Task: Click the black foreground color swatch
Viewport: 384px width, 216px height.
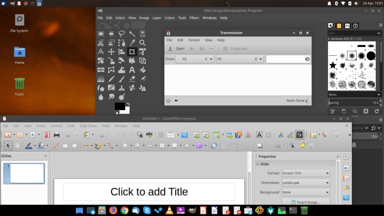Action: pos(119,106)
